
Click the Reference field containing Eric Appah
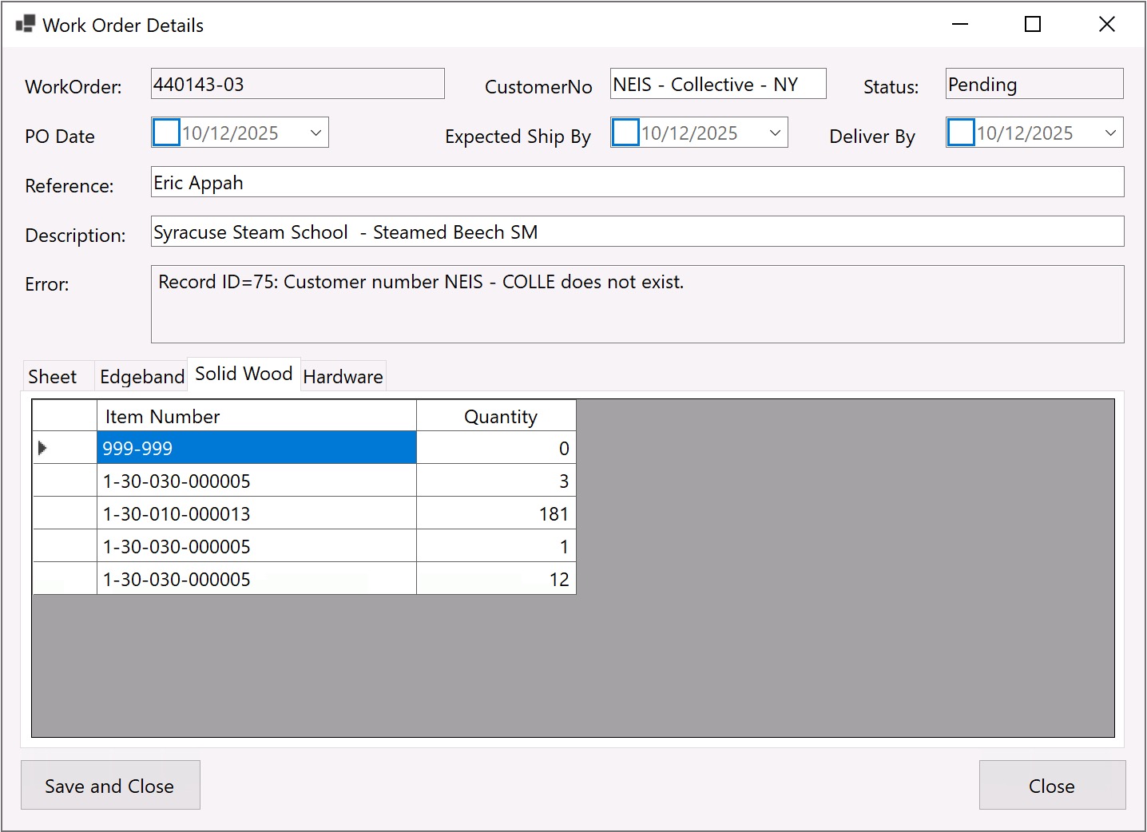(637, 183)
